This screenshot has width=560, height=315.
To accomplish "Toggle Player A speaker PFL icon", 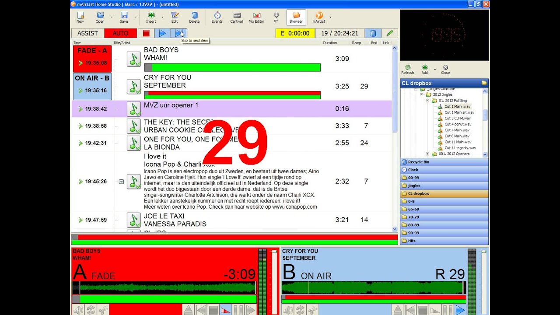I will (78, 310).
